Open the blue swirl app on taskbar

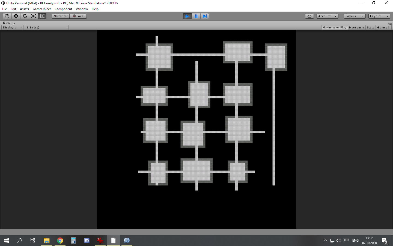point(127,241)
